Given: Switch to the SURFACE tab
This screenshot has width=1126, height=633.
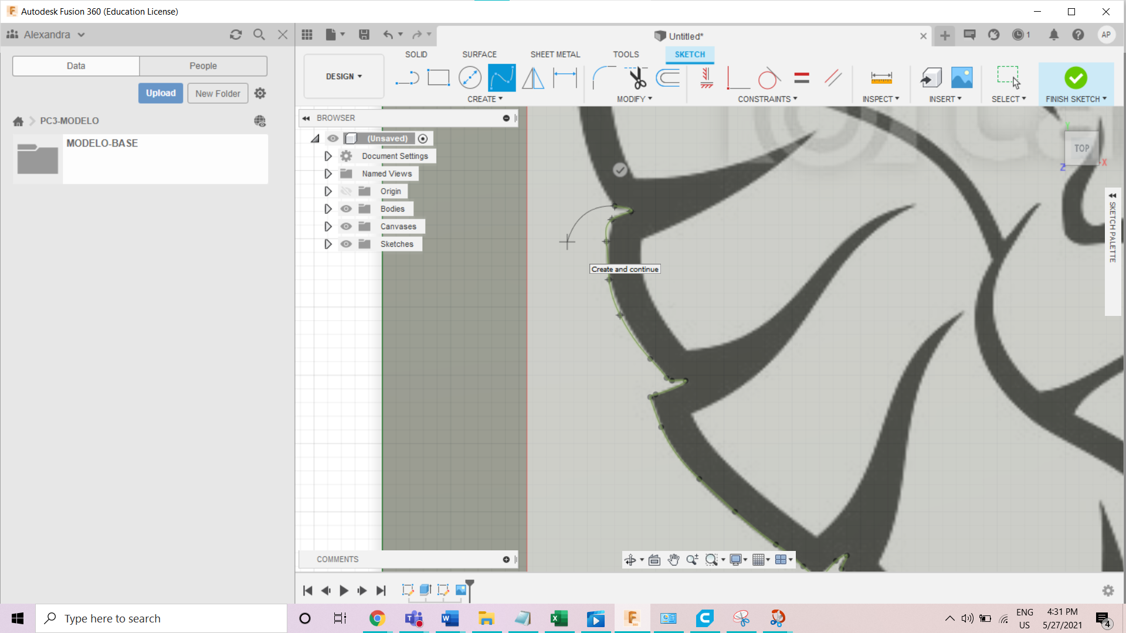Looking at the screenshot, I should (x=479, y=55).
